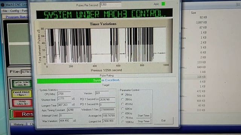The image size is (241, 135).
Task: Select the 3,897 KB file row
Action: 201,22
